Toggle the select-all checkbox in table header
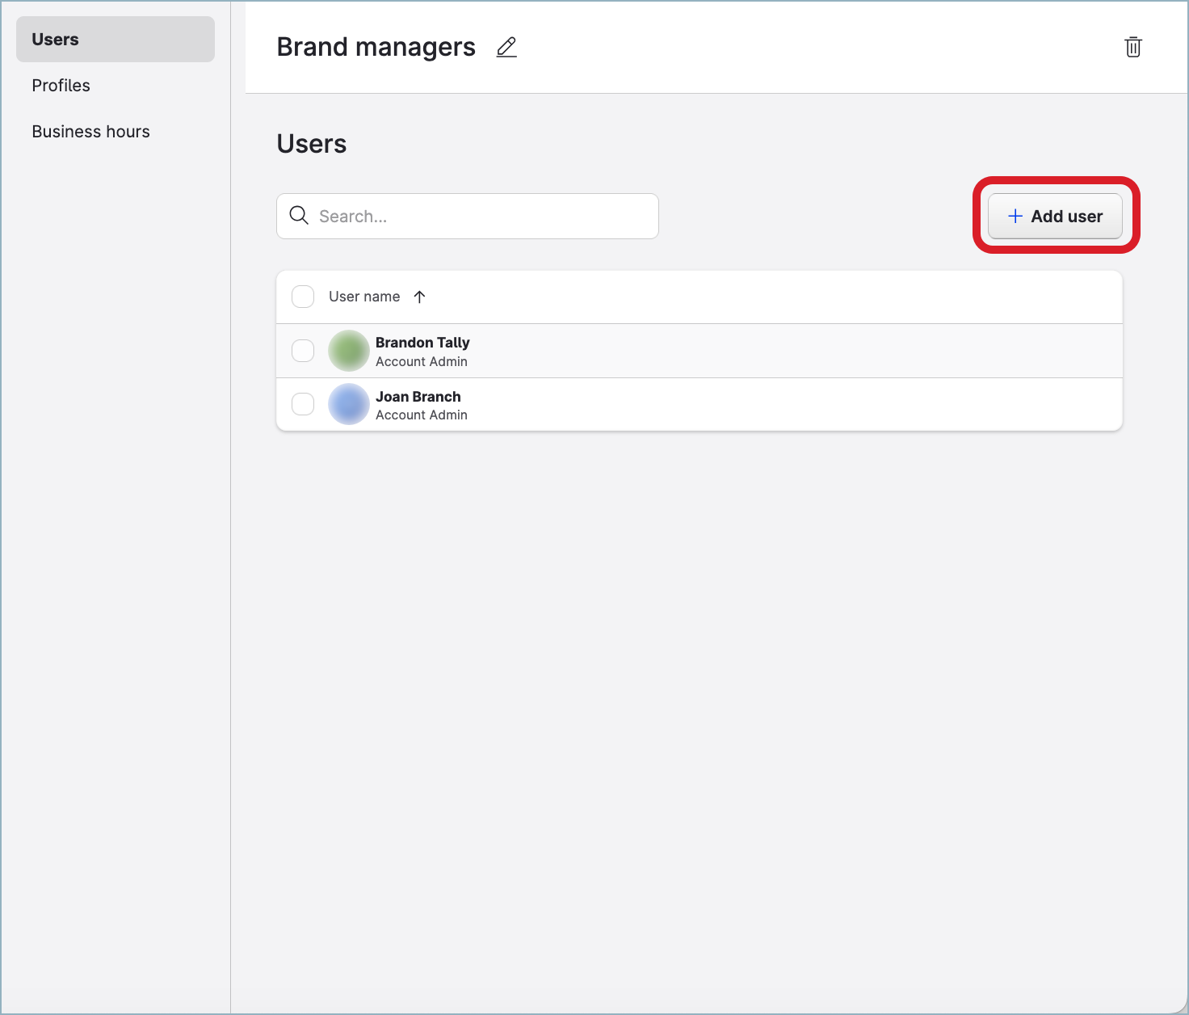Screen dimensions: 1189x1015 coord(303,297)
